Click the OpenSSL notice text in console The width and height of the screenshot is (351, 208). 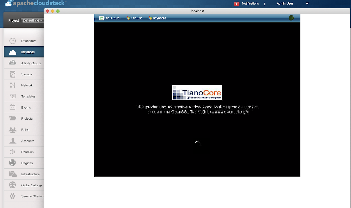coord(197,109)
